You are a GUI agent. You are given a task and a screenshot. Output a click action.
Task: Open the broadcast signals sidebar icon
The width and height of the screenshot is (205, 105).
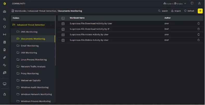pyautogui.click(x=4, y=35)
